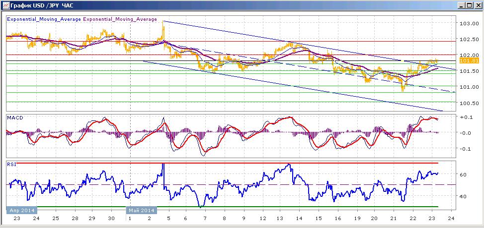Click the "Май 2014" month marker
484x228 pixels.
(x=141, y=211)
